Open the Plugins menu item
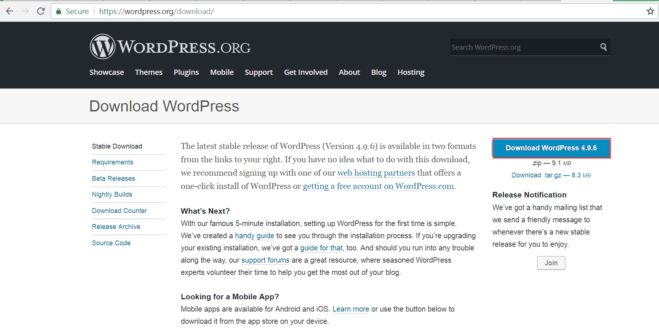This screenshot has width=659, height=336. coord(186,72)
